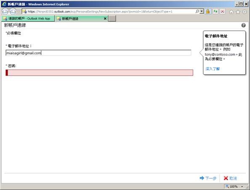250x190 pixels.
Task: Close the 新帳戶連線 tab
Action: coord(105,18)
